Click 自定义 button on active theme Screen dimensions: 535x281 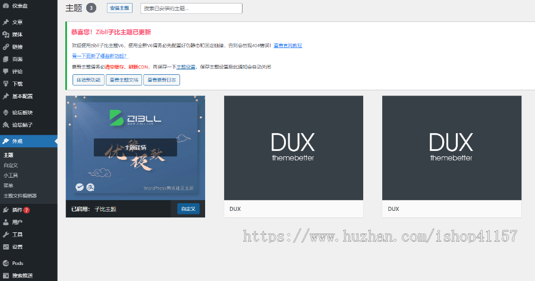(188, 209)
